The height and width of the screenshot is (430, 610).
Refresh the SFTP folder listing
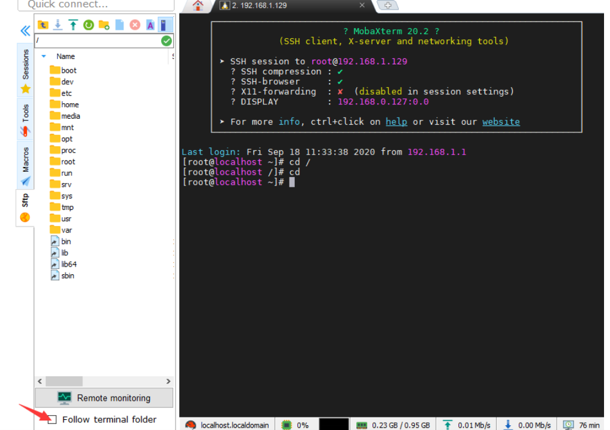click(x=88, y=25)
